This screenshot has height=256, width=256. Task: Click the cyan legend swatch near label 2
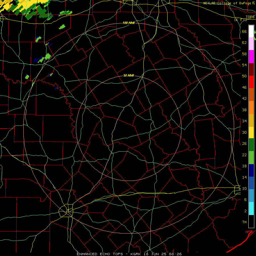point(251,208)
